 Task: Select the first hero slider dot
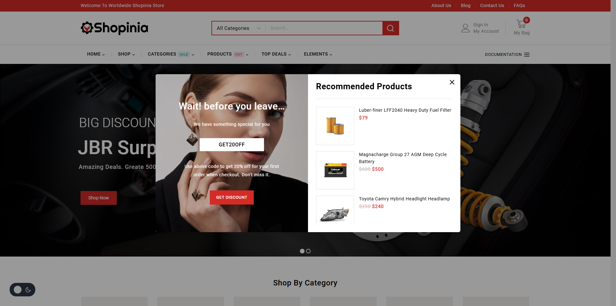click(x=302, y=251)
